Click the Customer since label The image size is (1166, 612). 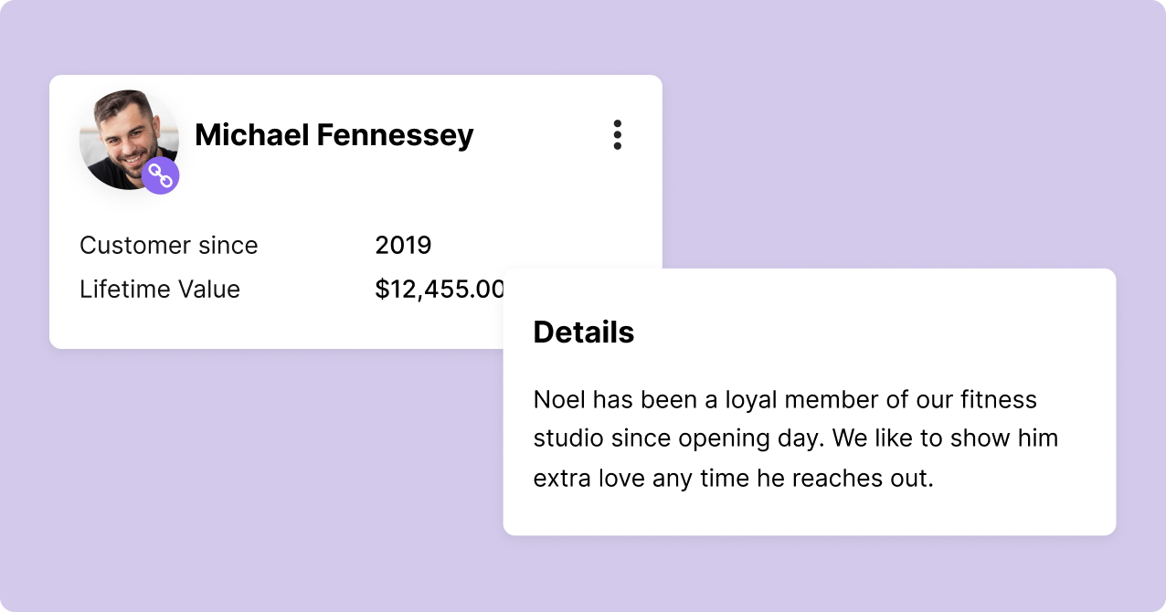click(168, 245)
